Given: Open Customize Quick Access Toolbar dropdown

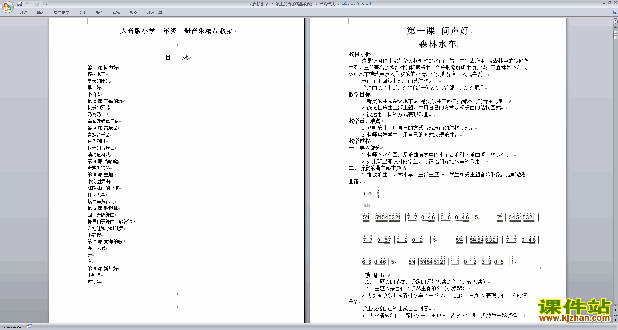Looking at the screenshot, I should pos(46,4).
